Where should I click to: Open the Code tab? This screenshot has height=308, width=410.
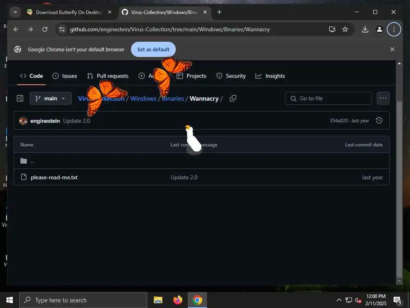[x=31, y=76]
